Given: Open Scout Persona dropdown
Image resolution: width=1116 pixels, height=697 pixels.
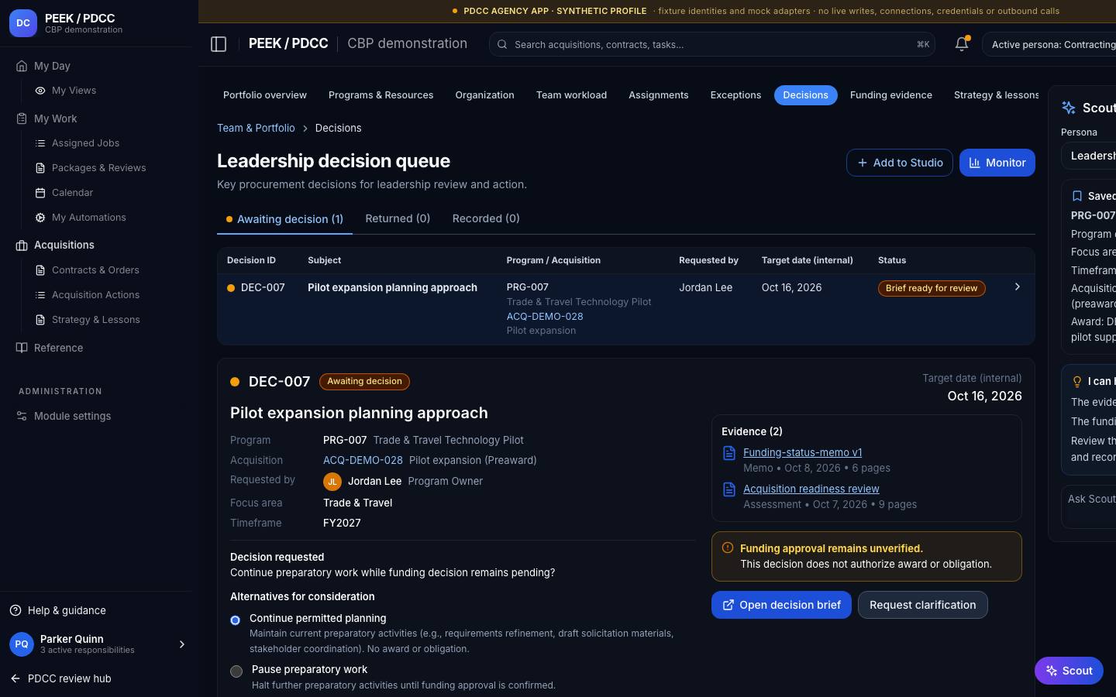Looking at the screenshot, I should pyautogui.click(x=1089, y=156).
